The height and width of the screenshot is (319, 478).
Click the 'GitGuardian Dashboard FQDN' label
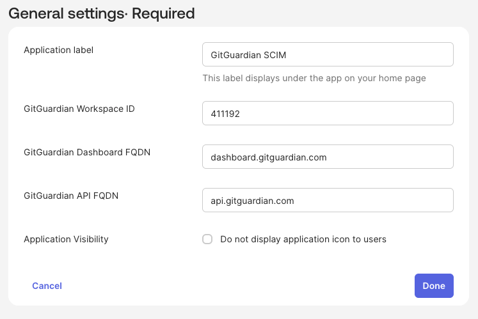pos(87,152)
